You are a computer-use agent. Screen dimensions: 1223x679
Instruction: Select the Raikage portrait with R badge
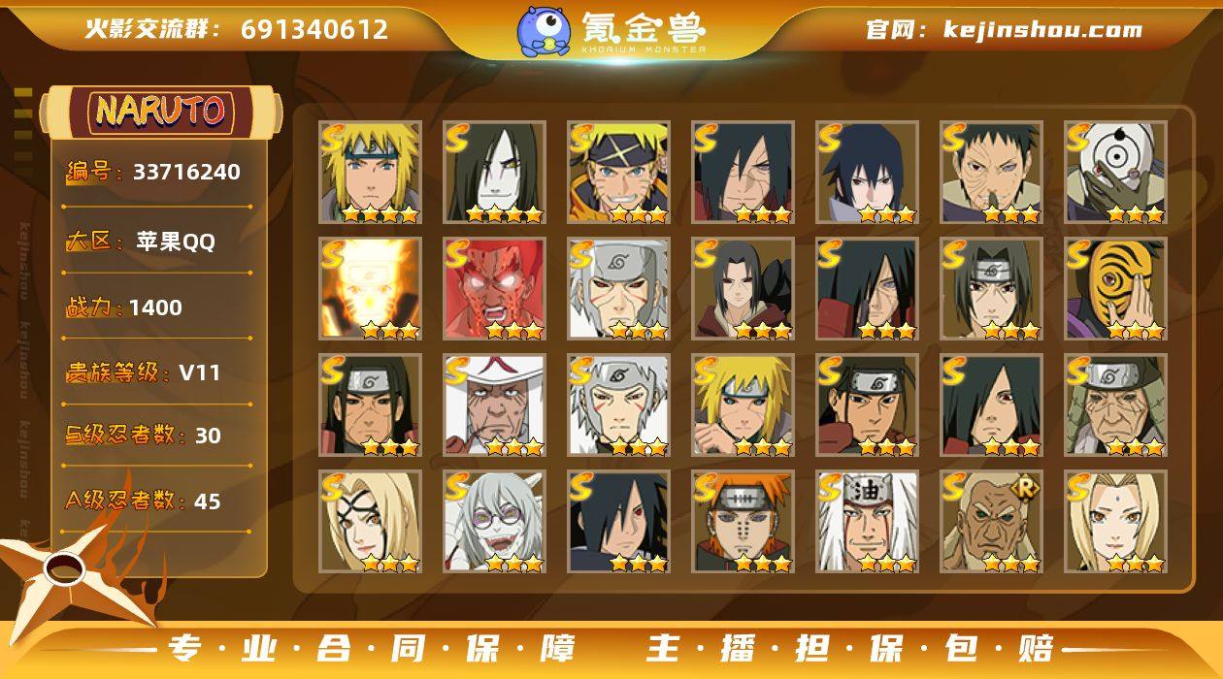click(x=991, y=521)
